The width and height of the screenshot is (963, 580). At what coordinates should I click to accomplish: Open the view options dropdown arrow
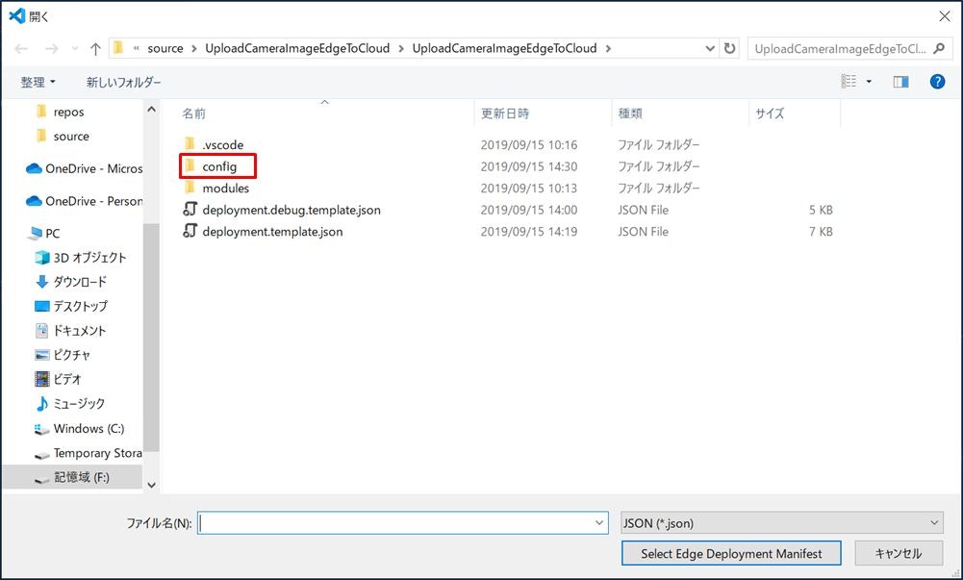pos(869,81)
